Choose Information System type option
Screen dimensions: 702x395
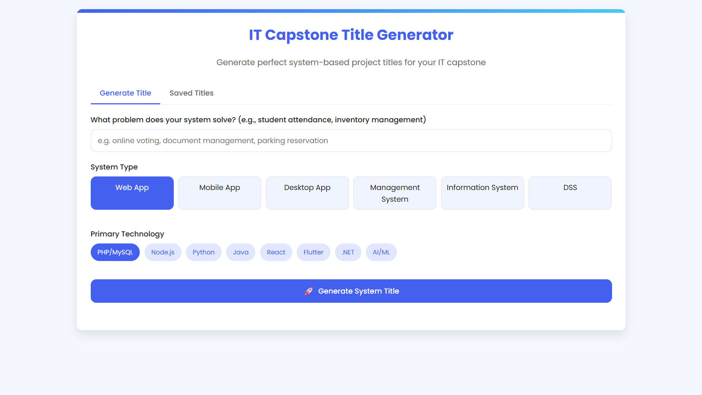click(483, 193)
